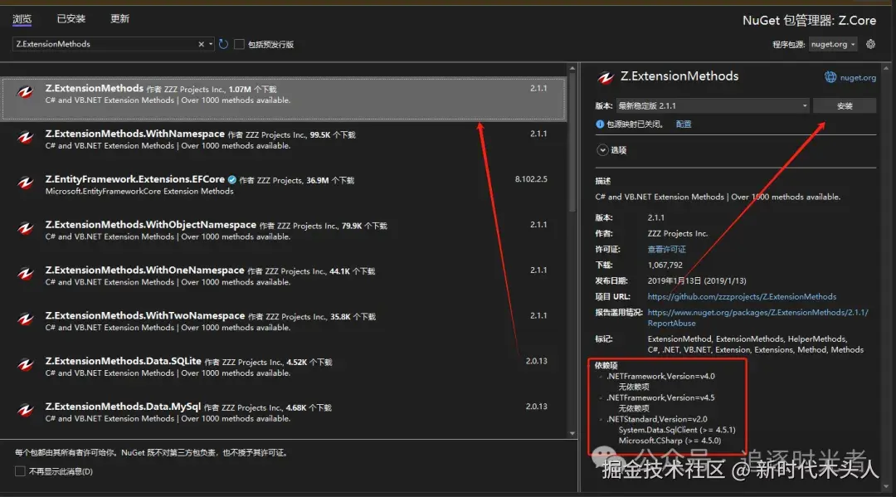Click the detail pane Z.ExtensionMethods logo

point(605,77)
